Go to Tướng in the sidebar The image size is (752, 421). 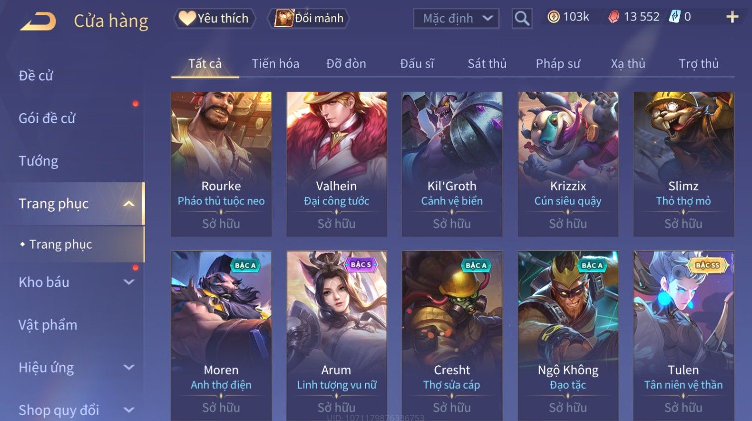[38, 161]
